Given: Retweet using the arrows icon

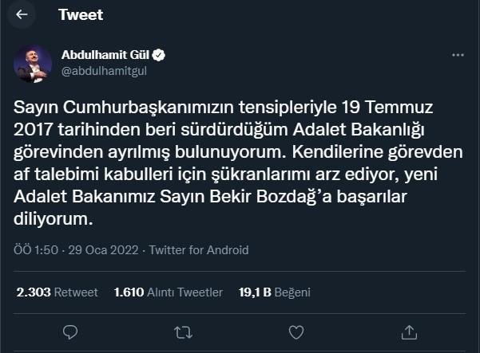Looking at the screenshot, I should (x=183, y=330).
